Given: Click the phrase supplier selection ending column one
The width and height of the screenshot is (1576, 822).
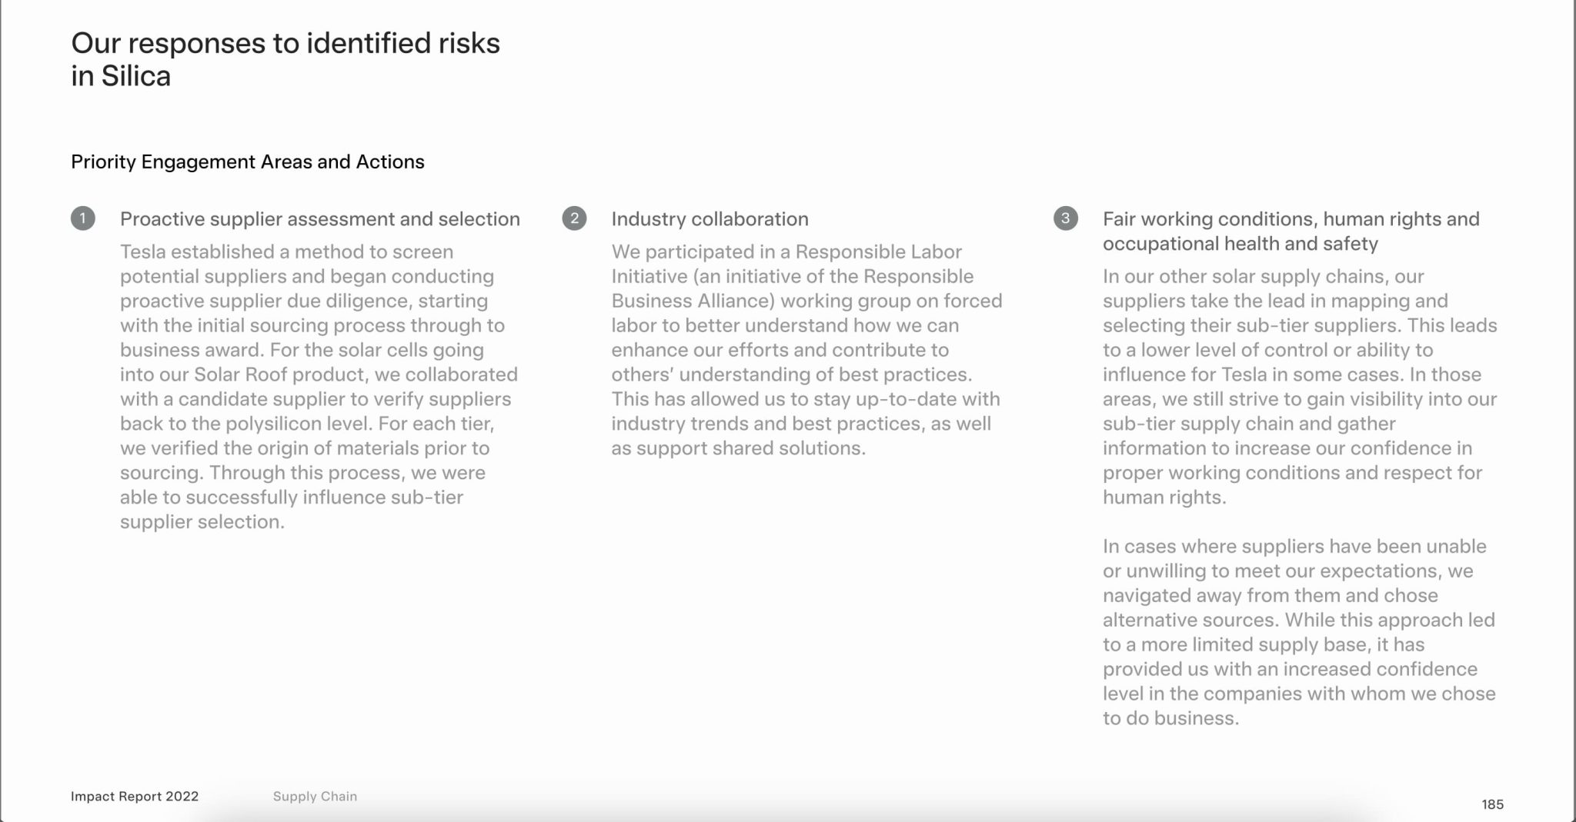Looking at the screenshot, I should (202, 522).
